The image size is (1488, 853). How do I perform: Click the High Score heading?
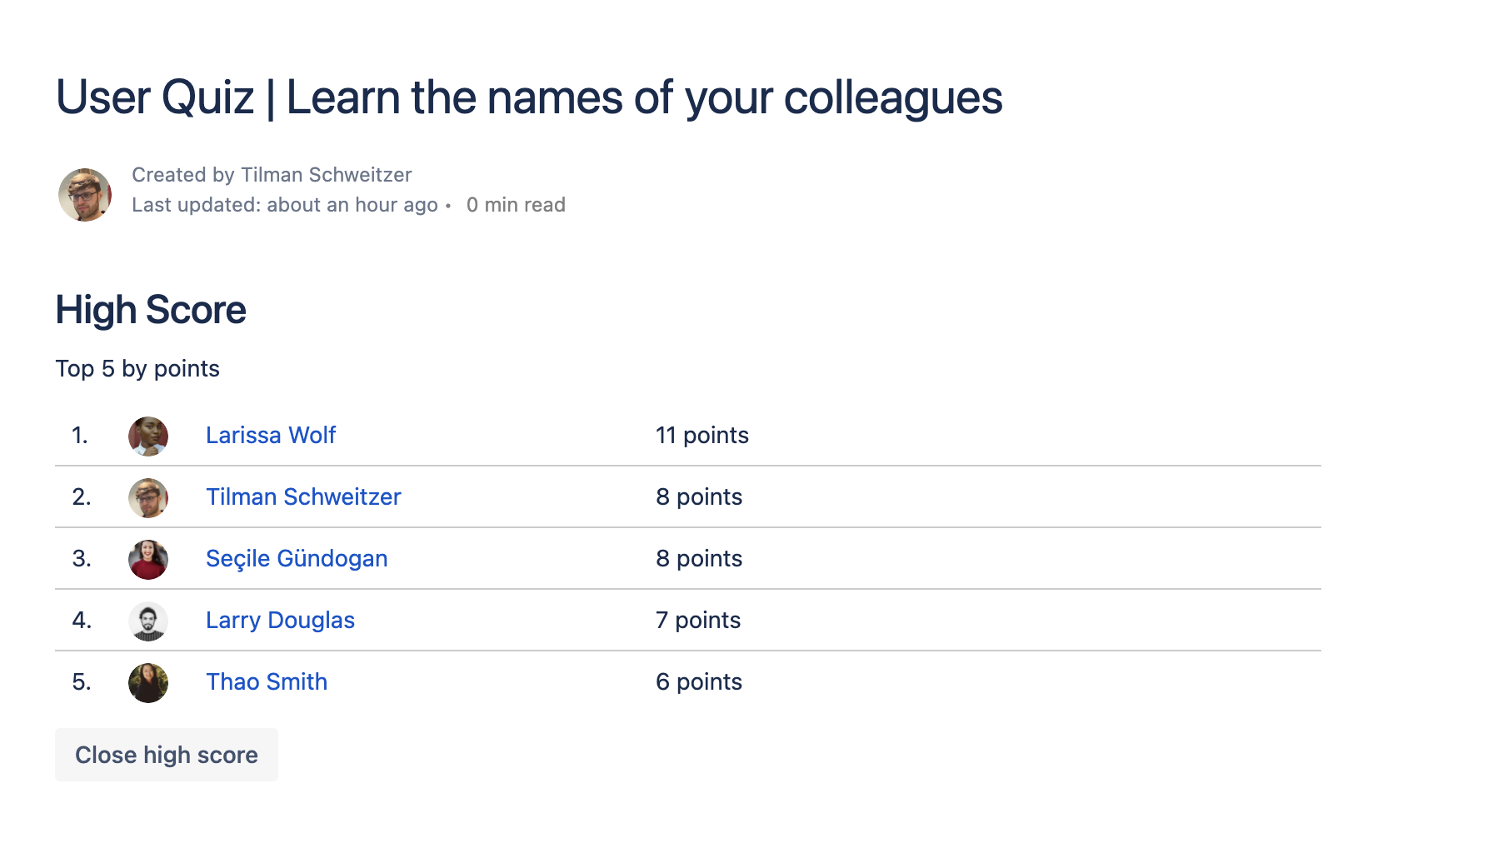click(151, 310)
